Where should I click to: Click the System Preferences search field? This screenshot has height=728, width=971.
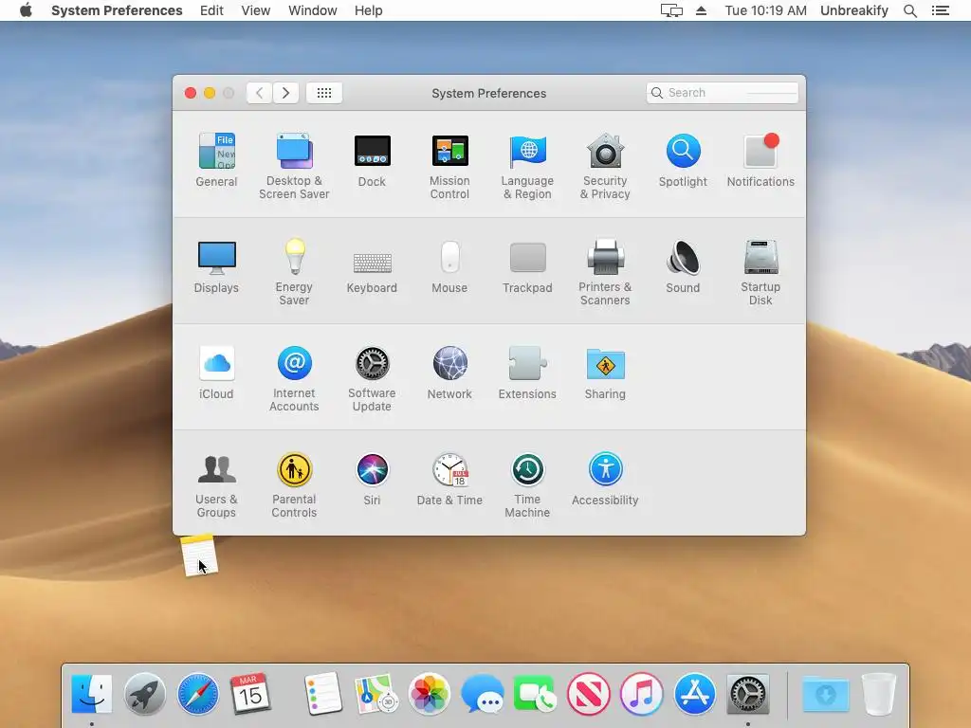pyautogui.click(x=722, y=93)
